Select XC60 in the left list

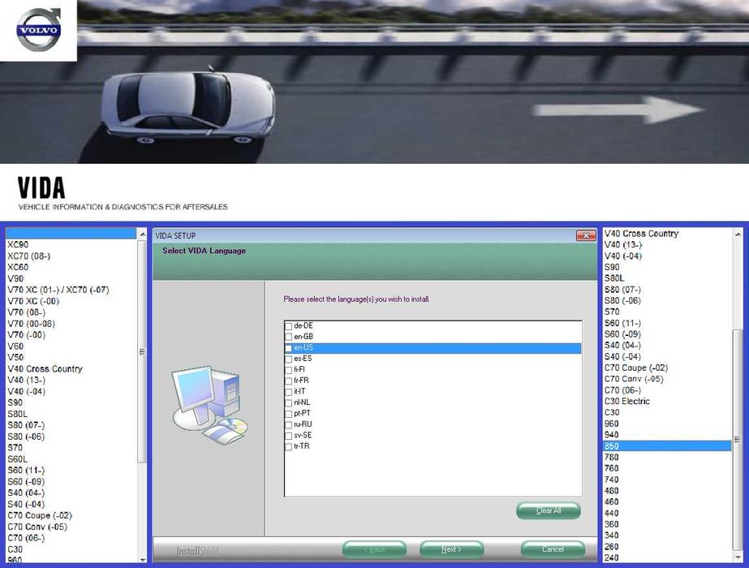(x=71, y=267)
